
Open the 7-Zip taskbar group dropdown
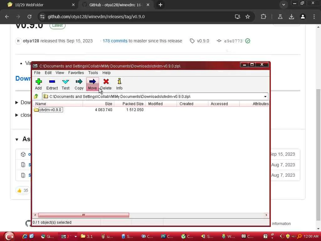(76, 236)
